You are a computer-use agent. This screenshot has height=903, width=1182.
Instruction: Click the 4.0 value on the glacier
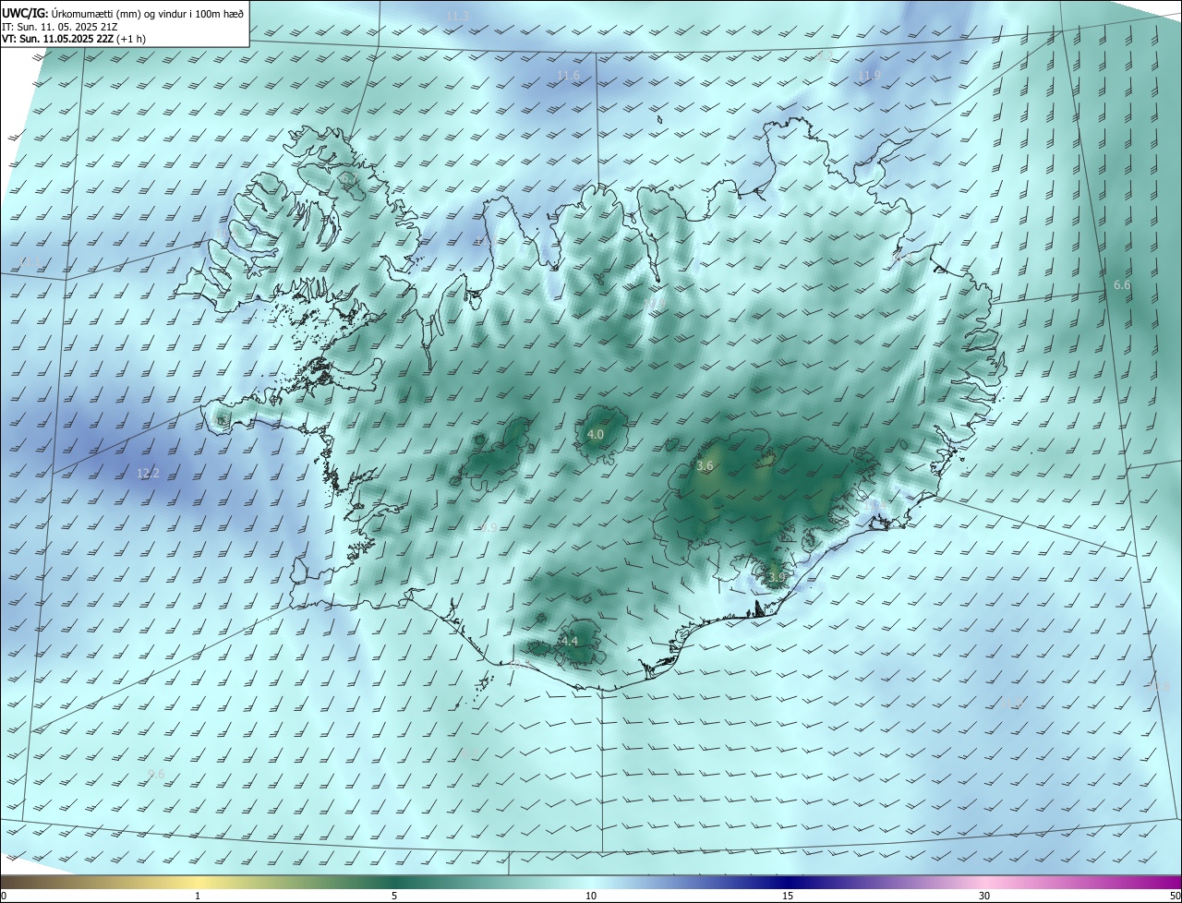pyautogui.click(x=596, y=434)
